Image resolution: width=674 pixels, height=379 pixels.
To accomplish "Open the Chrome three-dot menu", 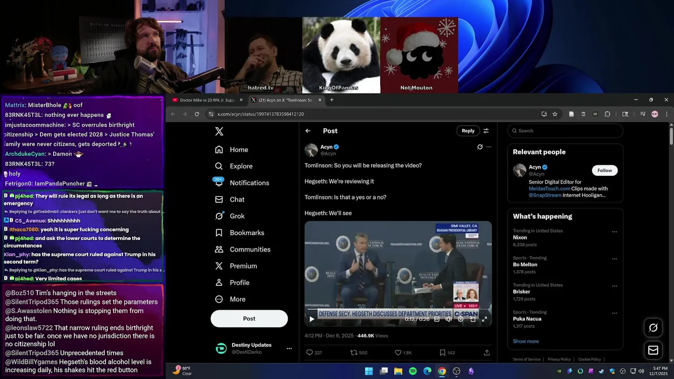I will click(667, 114).
